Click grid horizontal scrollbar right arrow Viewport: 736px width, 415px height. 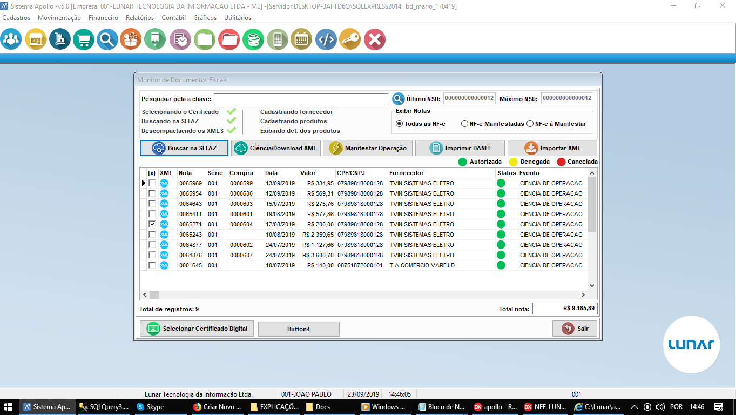[583, 294]
